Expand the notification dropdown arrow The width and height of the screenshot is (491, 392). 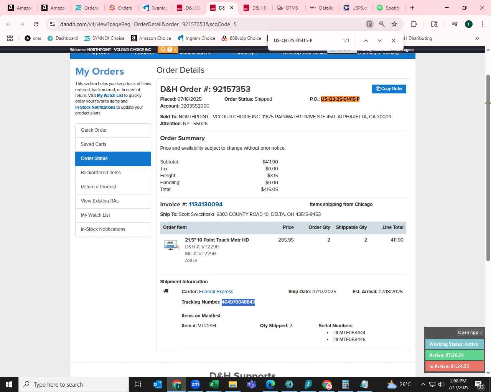click(175, 49)
